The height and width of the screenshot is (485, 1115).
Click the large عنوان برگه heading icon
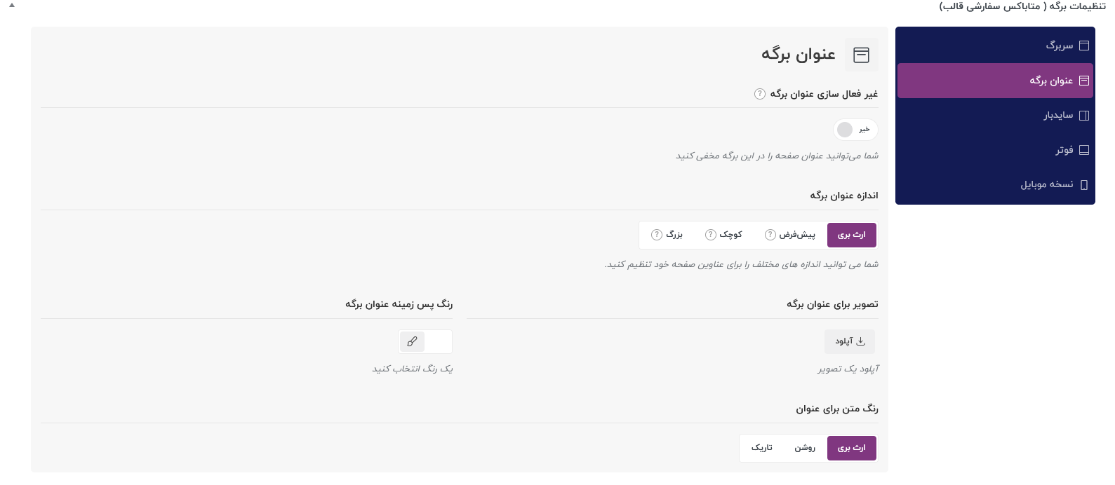(861, 55)
